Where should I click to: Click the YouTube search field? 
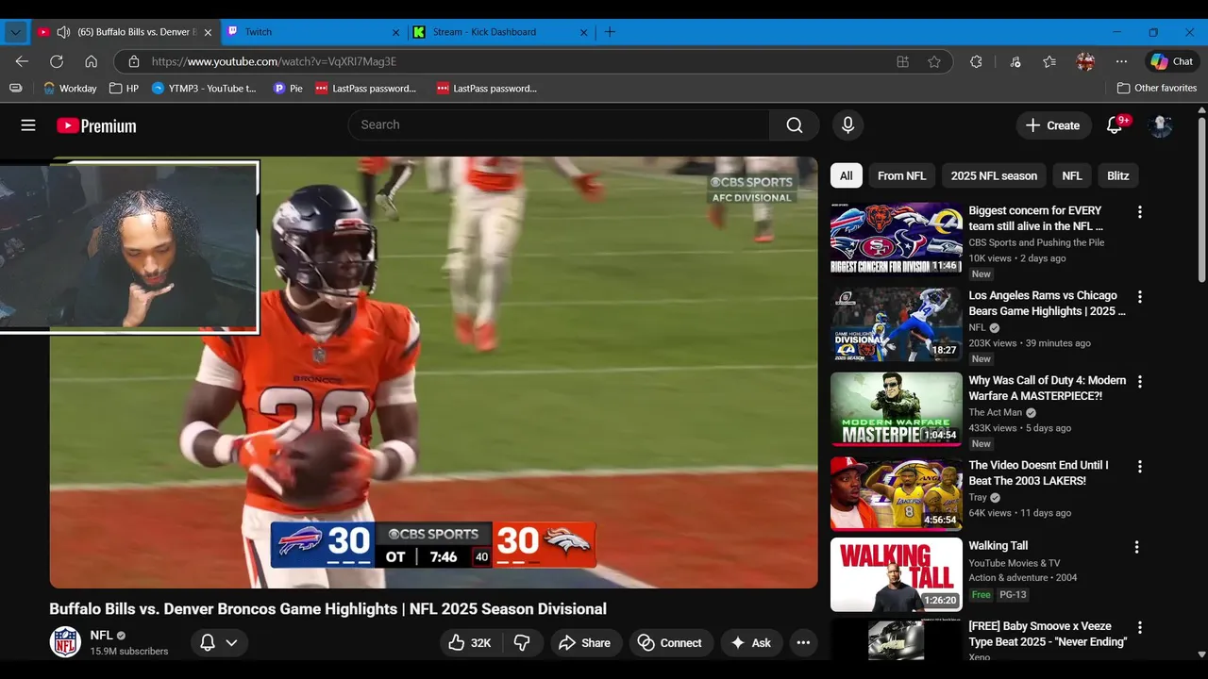point(559,124)
